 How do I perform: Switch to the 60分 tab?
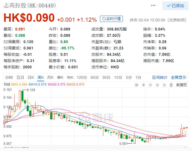[x=95, y=77]
